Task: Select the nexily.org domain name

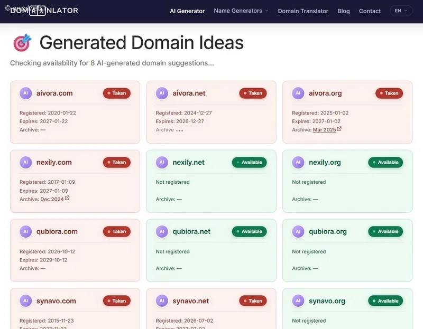Action: click(325, 163)
